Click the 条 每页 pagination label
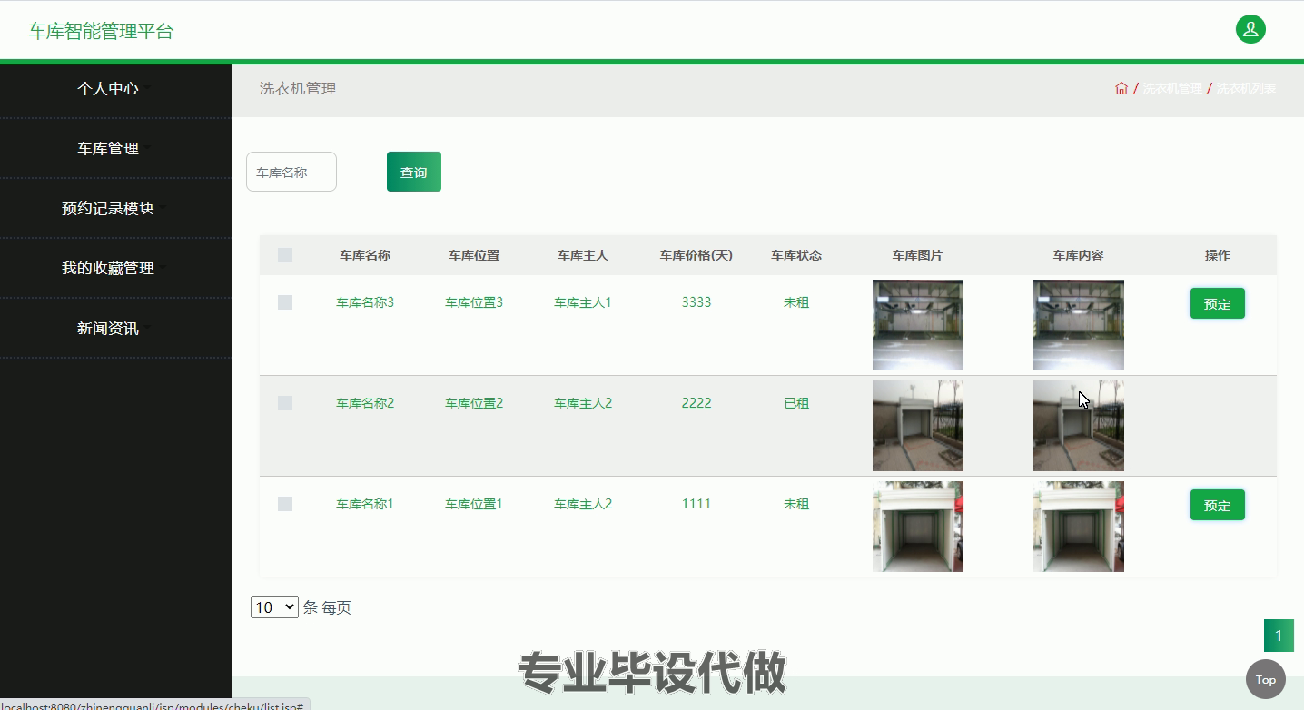 pyautogui.click(x=327, y=607)
